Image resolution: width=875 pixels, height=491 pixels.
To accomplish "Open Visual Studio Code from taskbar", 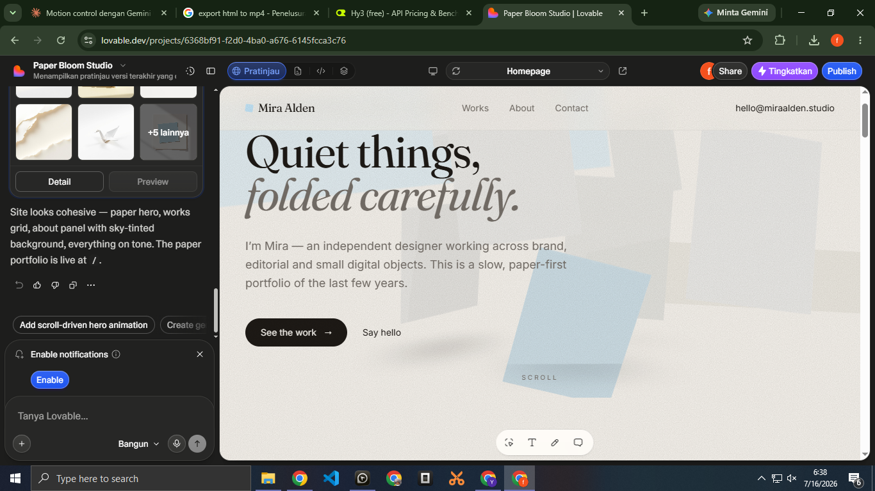I will [331, 478].
